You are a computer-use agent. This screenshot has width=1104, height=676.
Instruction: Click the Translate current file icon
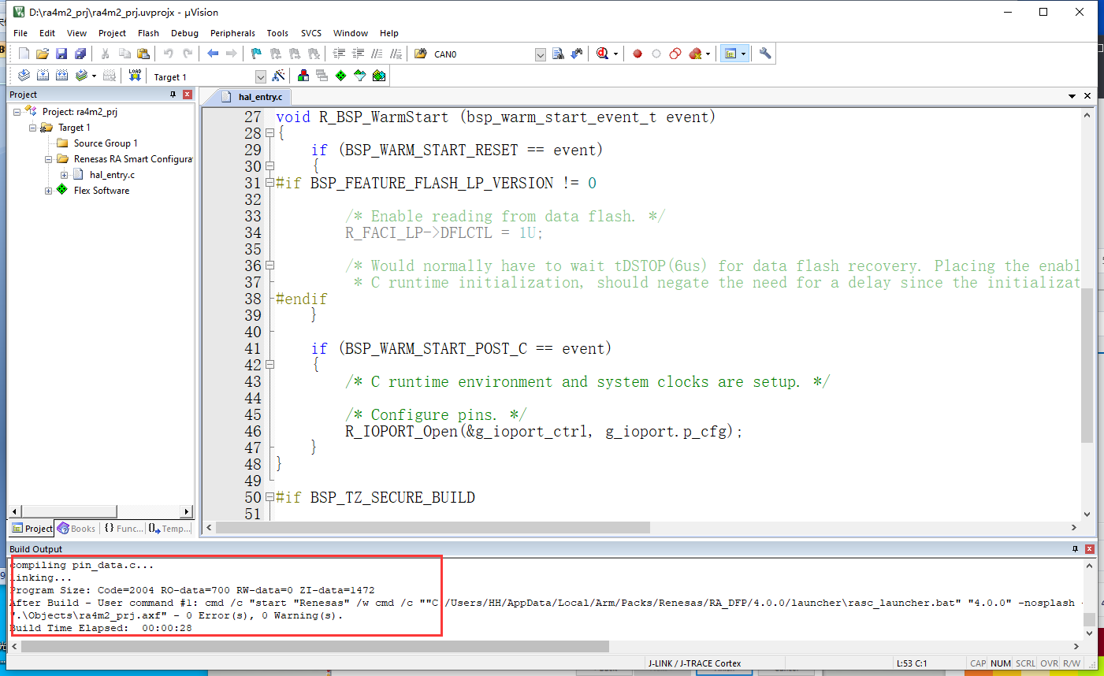[x=24, y=76]
